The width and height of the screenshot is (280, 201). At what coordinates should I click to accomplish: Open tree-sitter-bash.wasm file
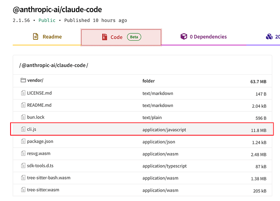49,178
